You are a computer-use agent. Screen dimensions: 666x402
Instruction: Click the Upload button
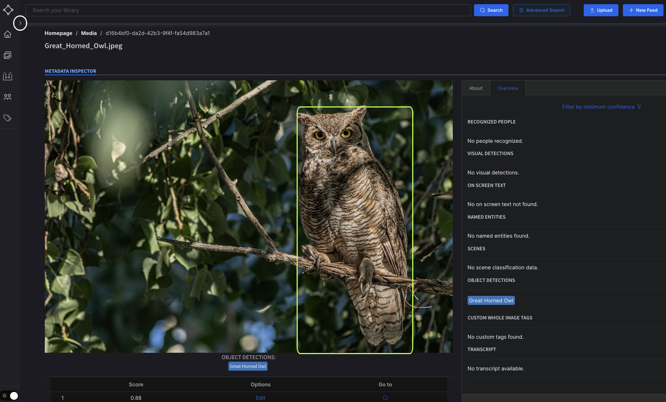click(601, 10)
